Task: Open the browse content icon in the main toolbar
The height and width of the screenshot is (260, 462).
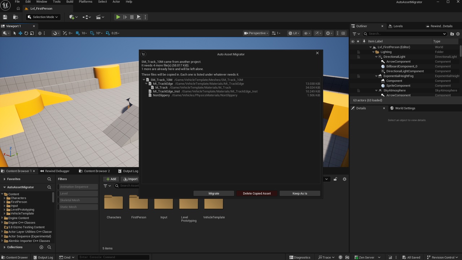Action: (x=16, y=17)
